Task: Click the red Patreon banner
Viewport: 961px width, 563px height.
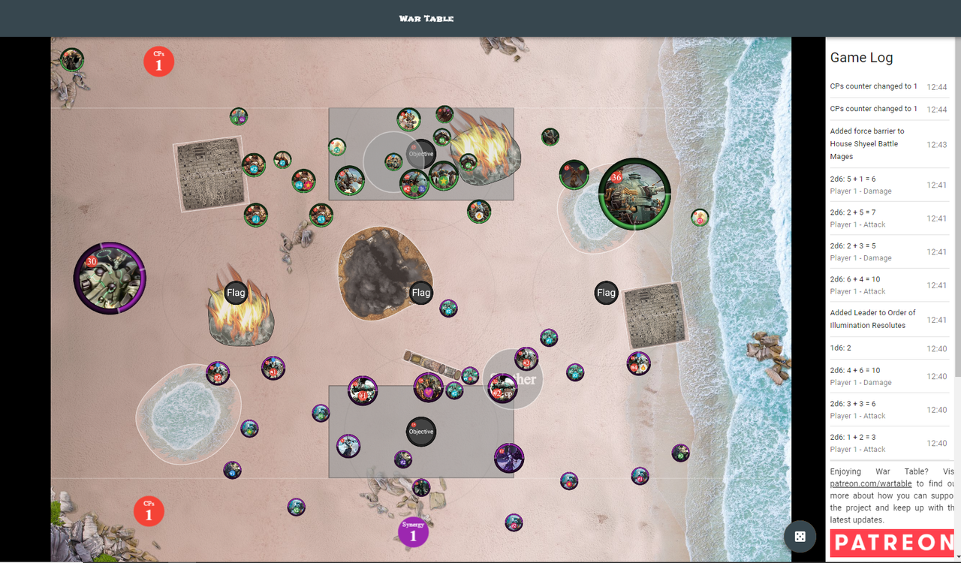Action: pos(892,543)
